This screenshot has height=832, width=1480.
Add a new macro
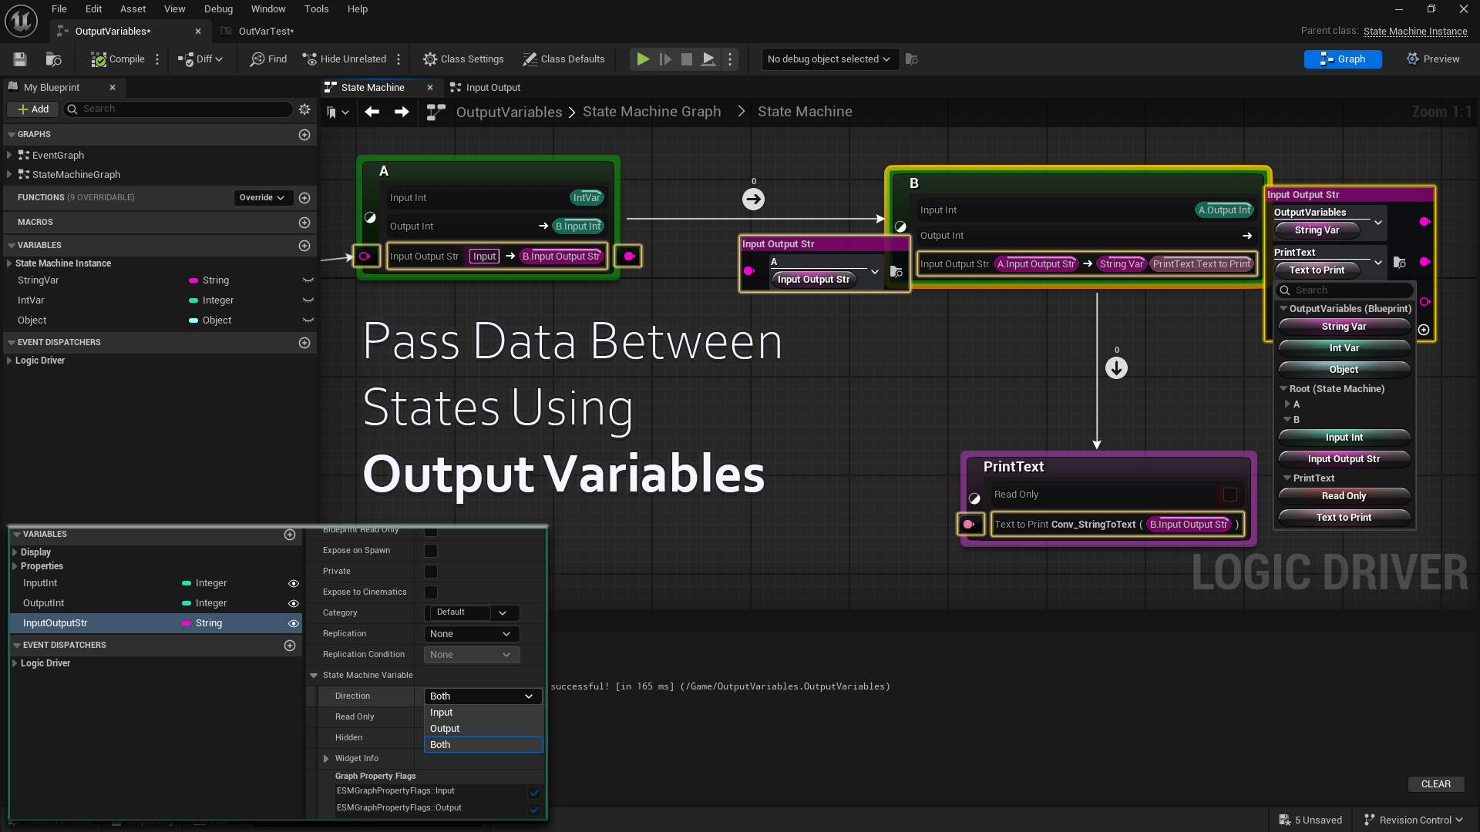click(x=304, y=223)
